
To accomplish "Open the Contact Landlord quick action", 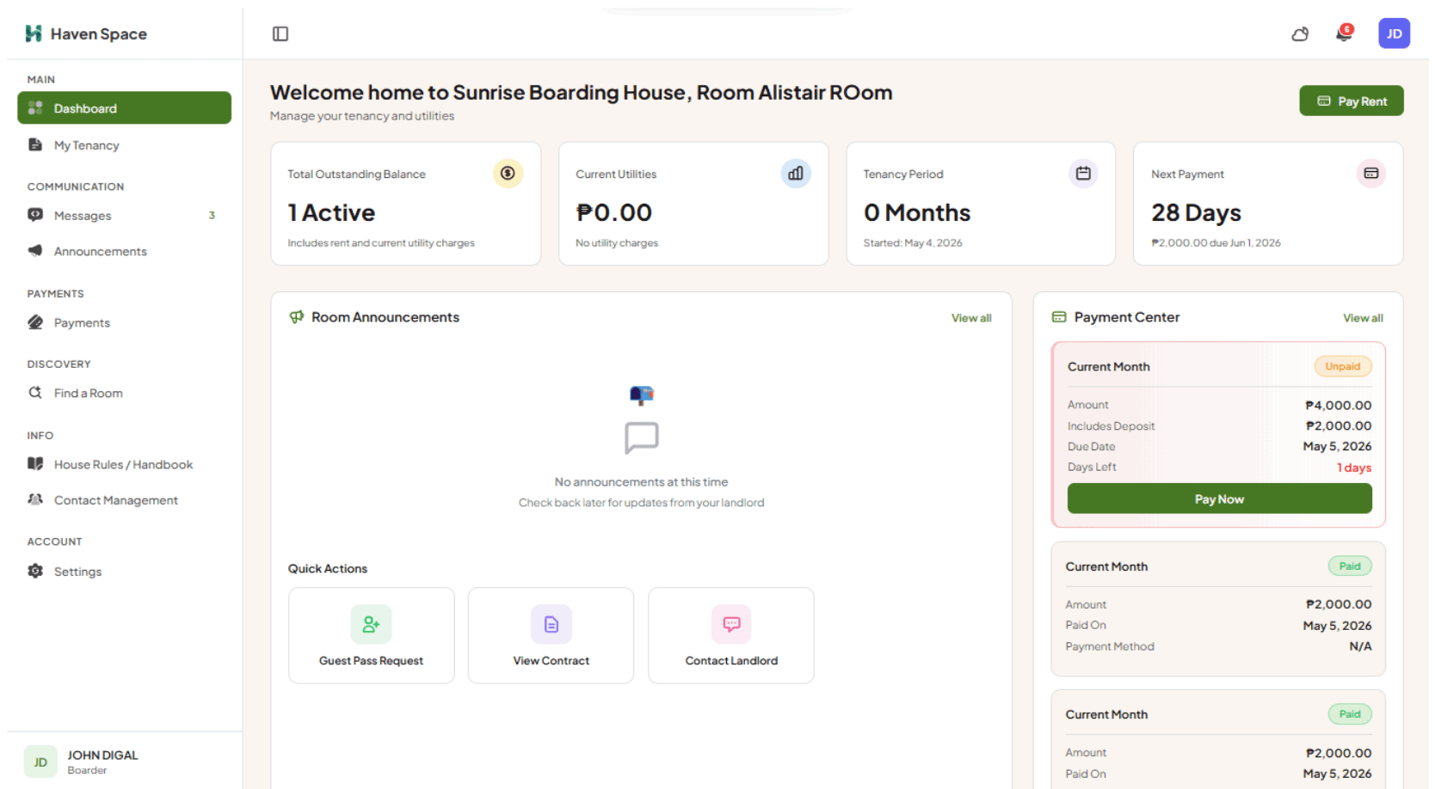I will (x=731, y=636).
